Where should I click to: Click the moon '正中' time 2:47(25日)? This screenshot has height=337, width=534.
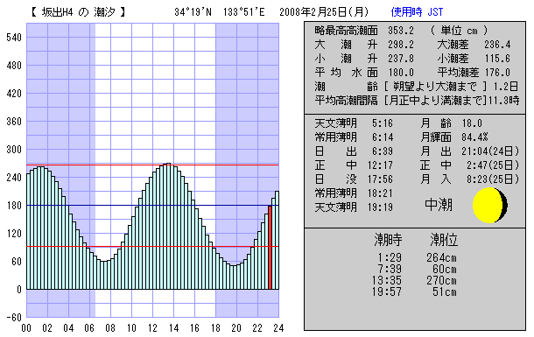tap(493, 165)
